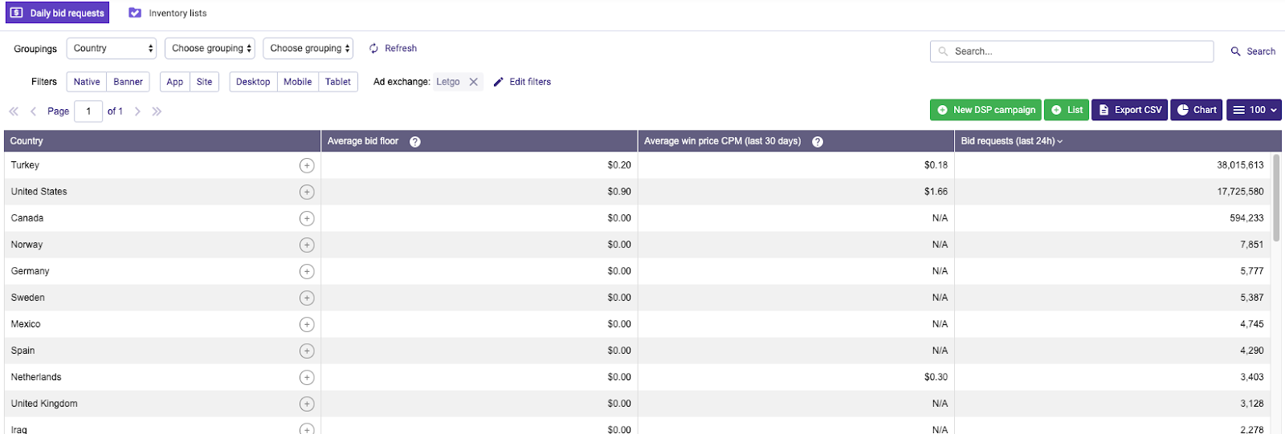Remove the Letgo ad exchange filter

[x=474, y=82]
